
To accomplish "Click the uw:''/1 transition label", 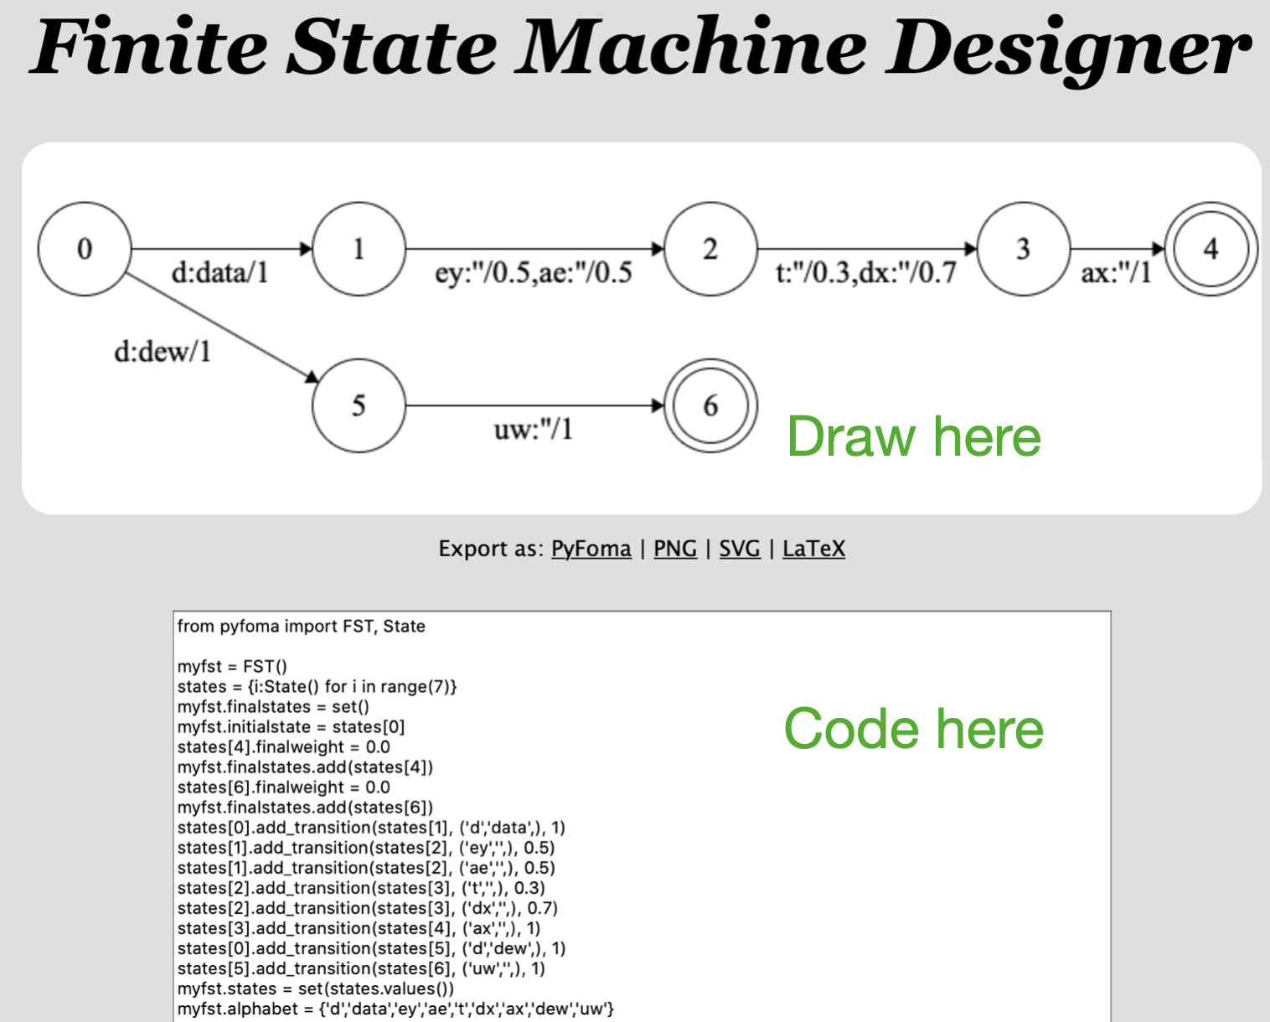I will pos(534,430).
